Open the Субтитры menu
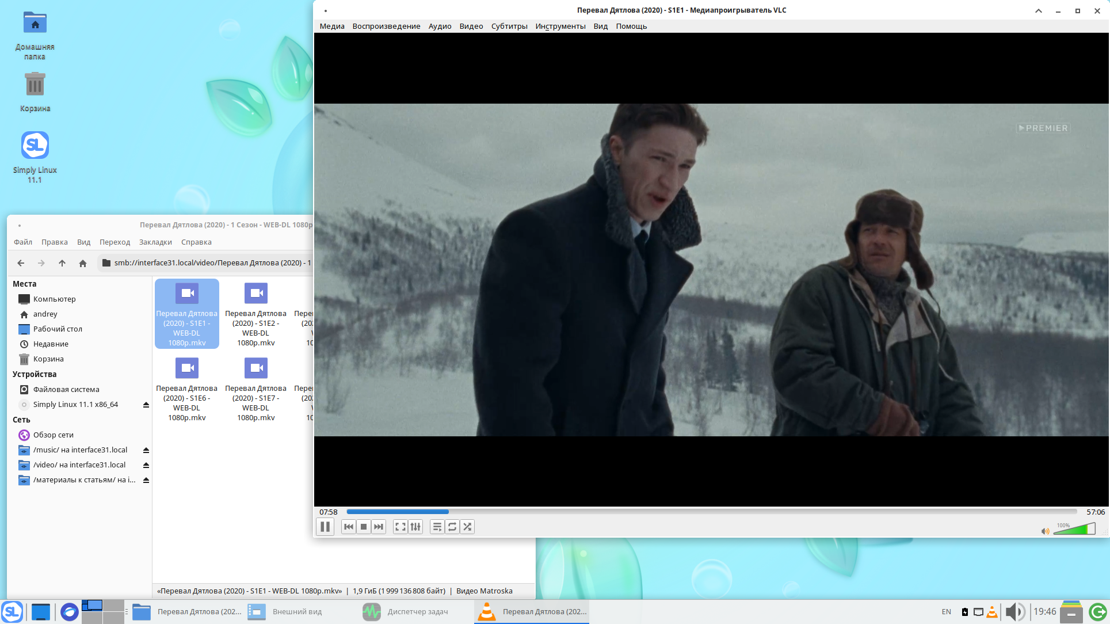The image size is (1110, 624). pyautogui.click(x=509, y=26)
